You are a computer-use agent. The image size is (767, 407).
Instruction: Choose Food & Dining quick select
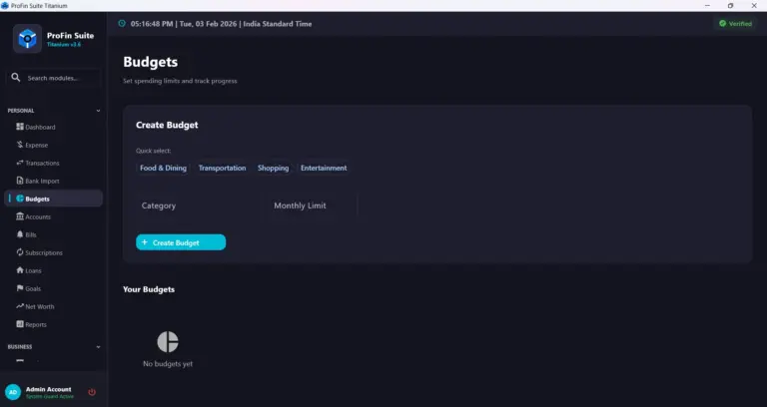[x=163, y=168]
